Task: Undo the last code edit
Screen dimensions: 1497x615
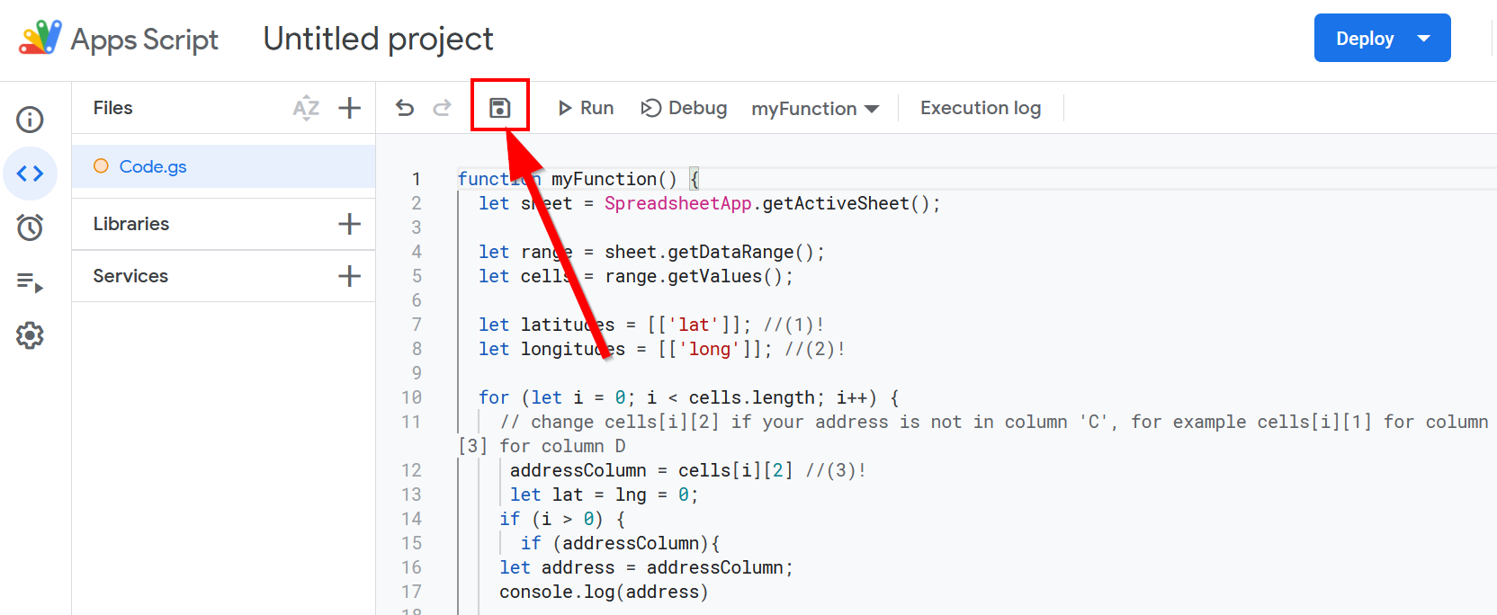Action: click(x=405, y=108)
